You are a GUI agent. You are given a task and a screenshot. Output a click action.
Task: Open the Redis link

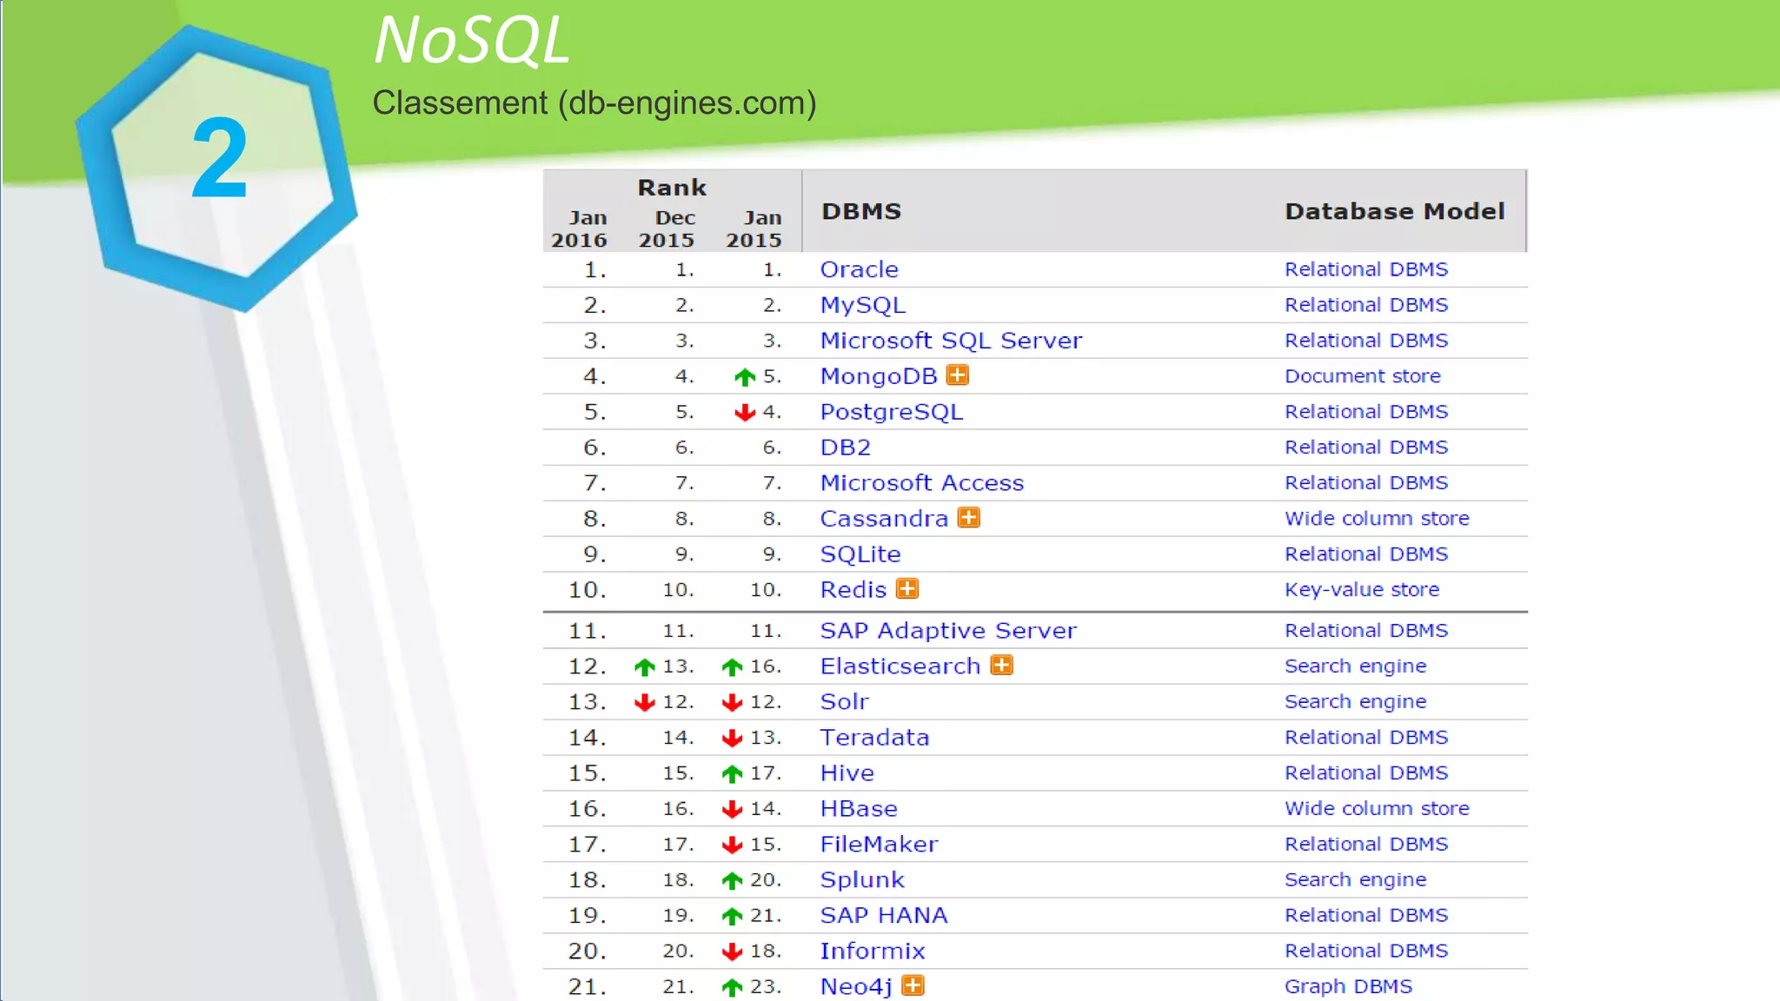853,590
